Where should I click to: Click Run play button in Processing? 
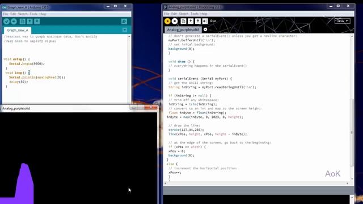coord(167,21)
